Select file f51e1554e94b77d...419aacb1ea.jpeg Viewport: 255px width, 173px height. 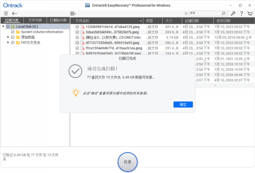[x=114, y=48]
